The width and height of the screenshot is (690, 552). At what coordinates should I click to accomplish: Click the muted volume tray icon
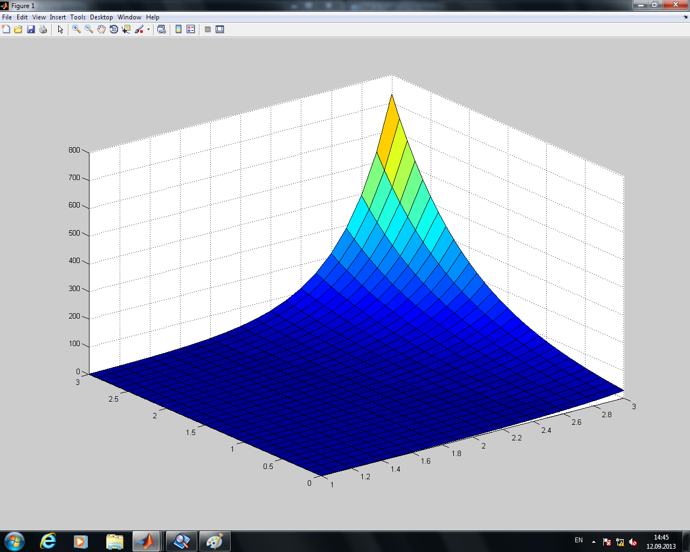[x=633, y=542]
